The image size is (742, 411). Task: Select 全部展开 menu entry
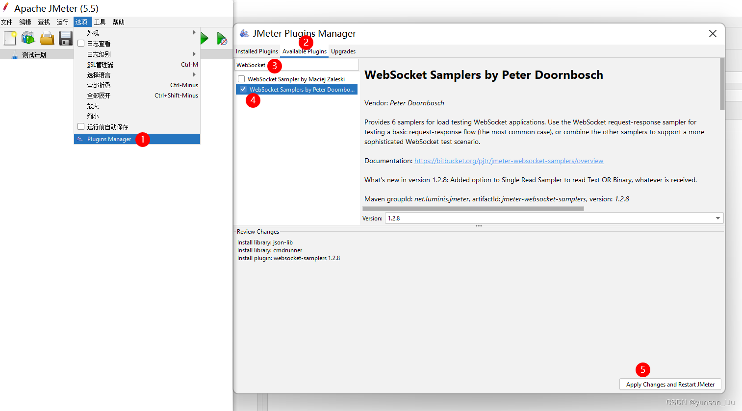[x=137, y=95]
